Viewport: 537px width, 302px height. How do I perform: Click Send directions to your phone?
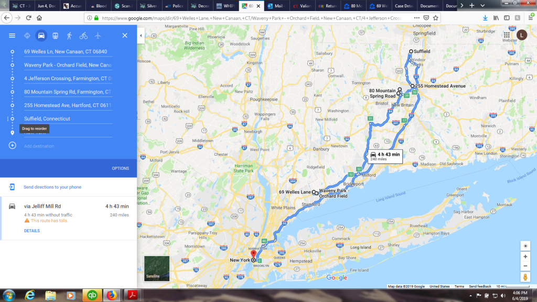(x=52, y=187)
